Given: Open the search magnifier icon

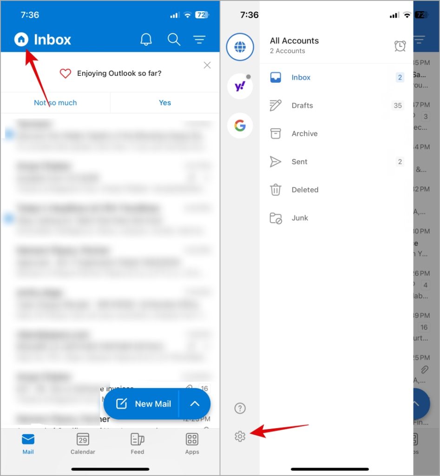Looking at the screenshot, I should click(174, 40).
